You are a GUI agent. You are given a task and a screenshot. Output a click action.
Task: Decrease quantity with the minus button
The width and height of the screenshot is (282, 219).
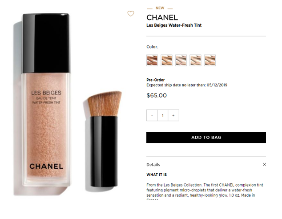(x=152, y=115)
